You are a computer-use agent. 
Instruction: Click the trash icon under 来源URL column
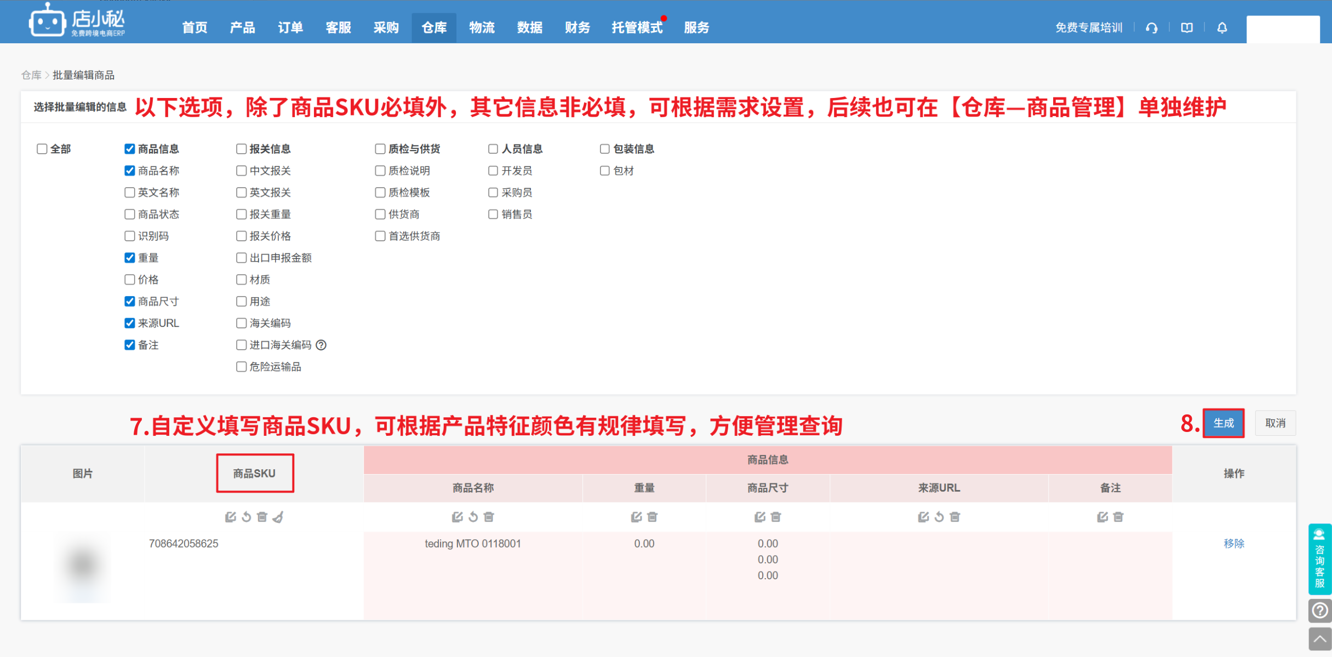click(955, 517)
